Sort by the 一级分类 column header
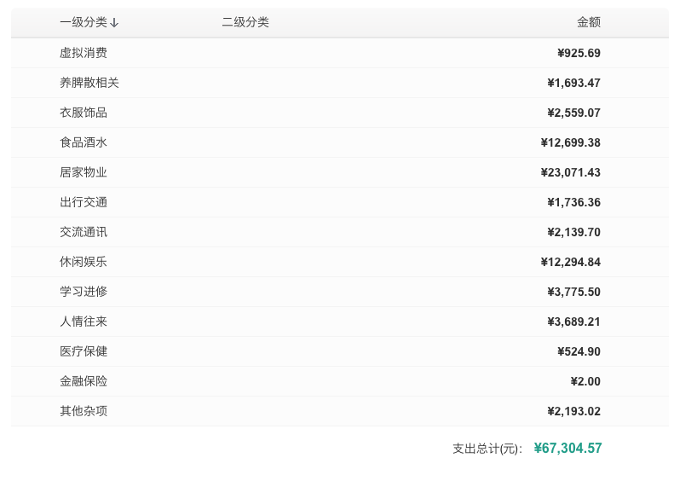 pos(84,22)
